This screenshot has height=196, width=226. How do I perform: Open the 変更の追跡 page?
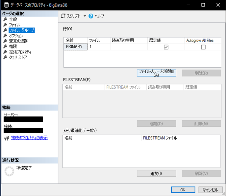(x=19, y=41)
